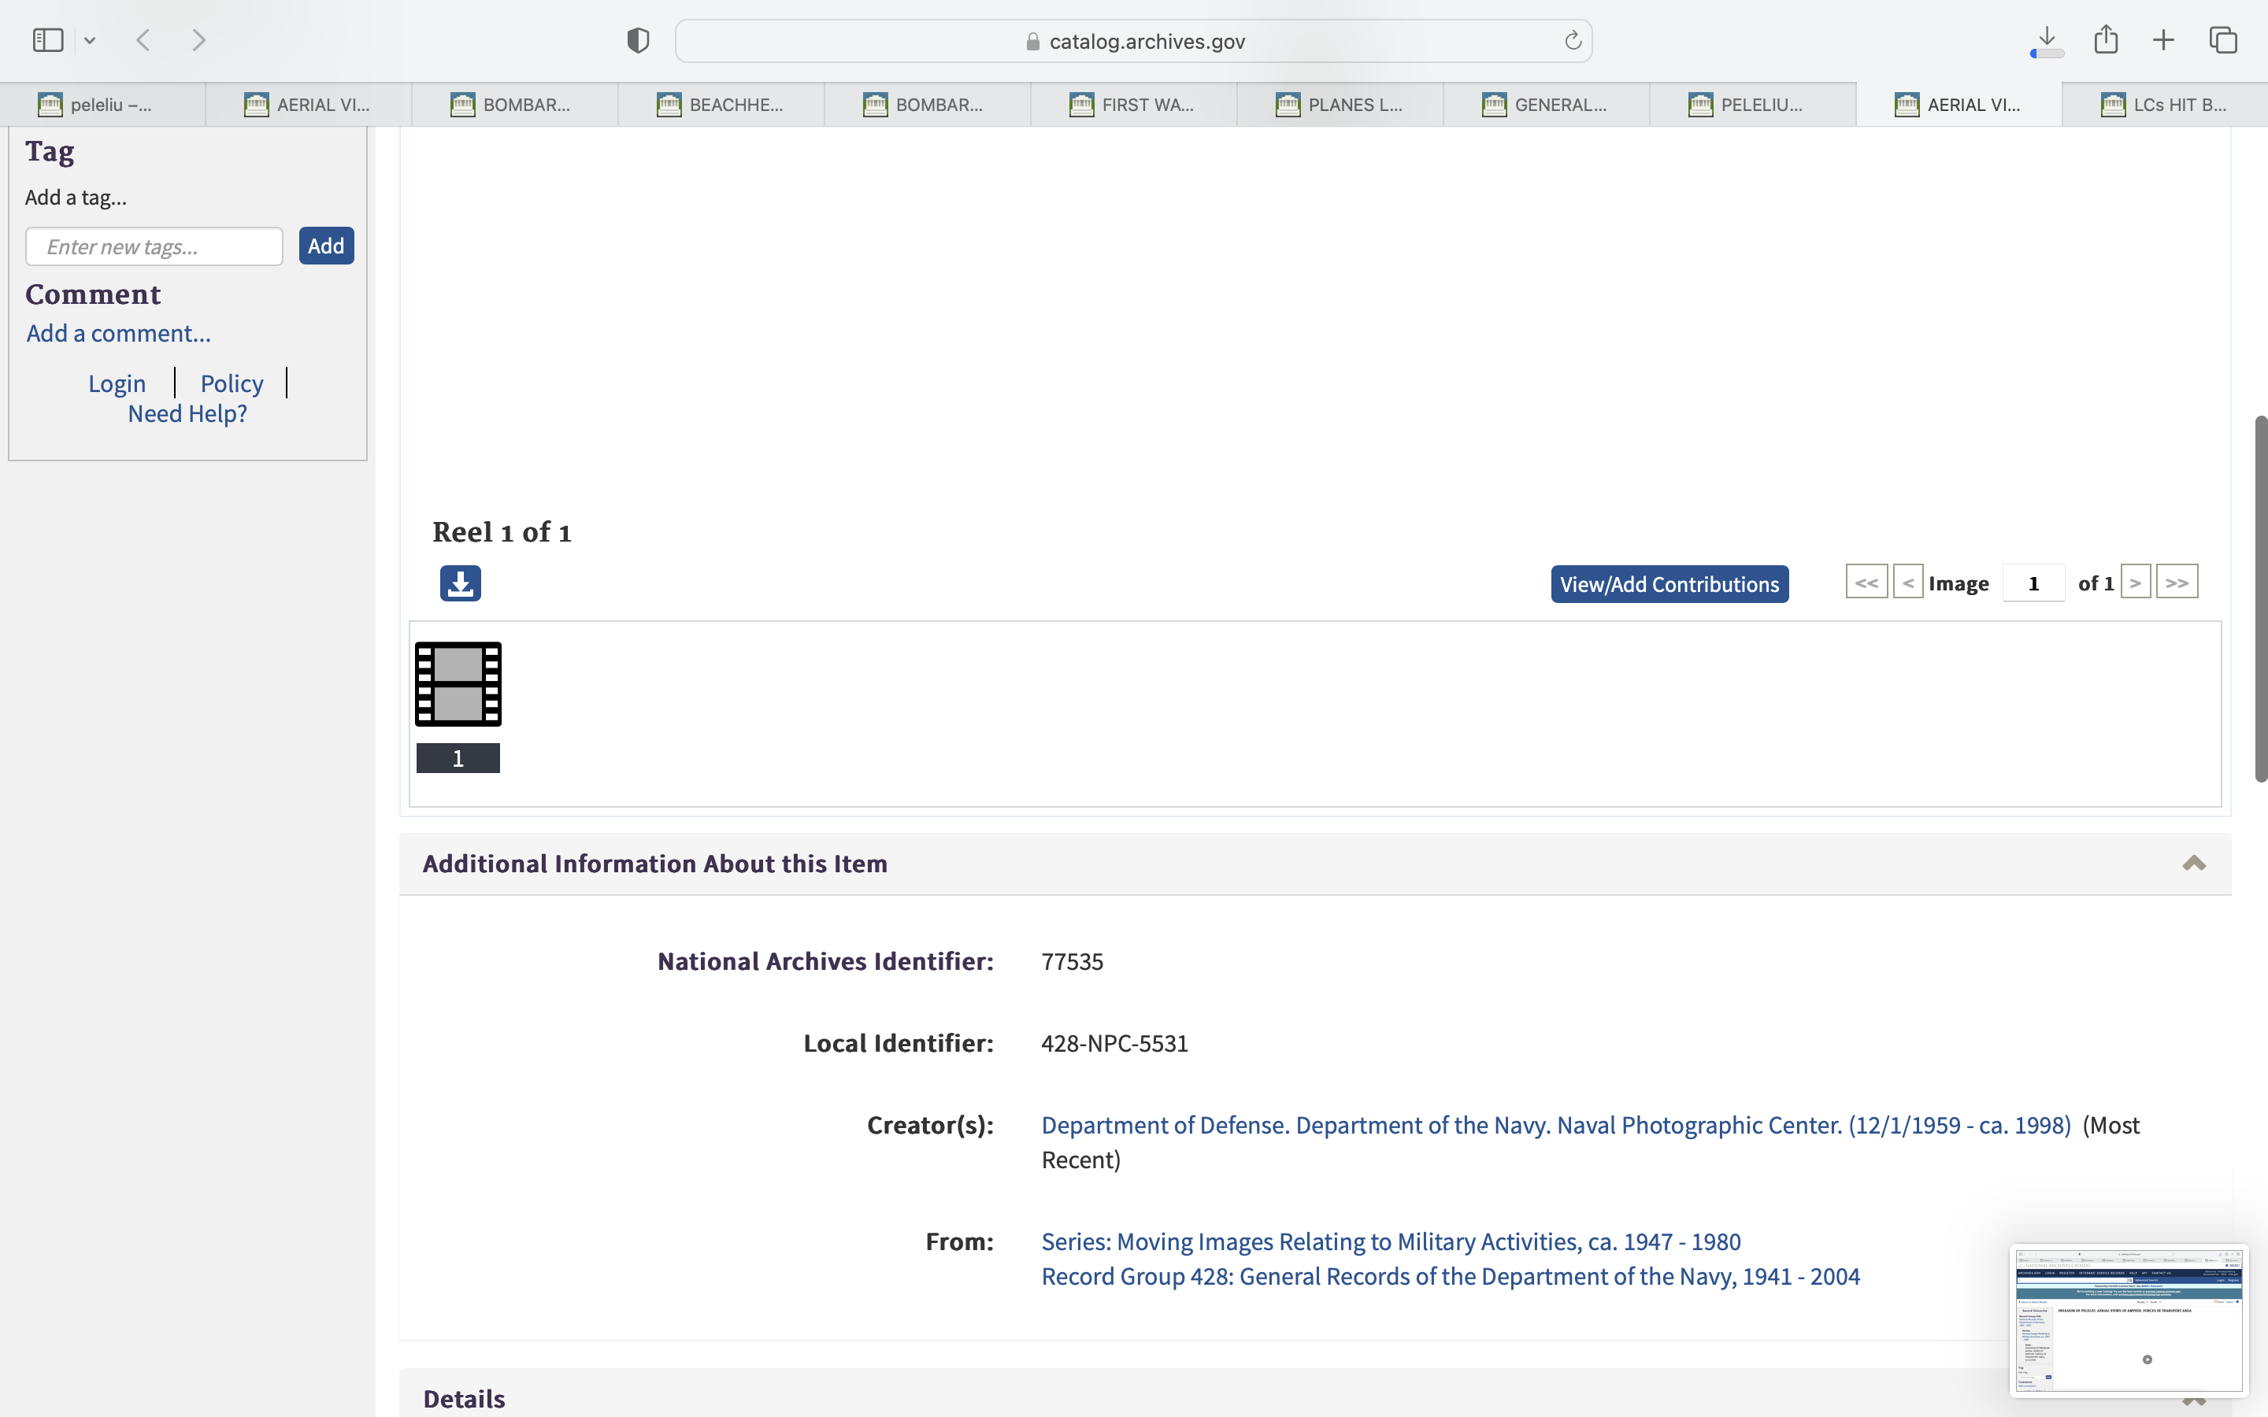Collapse Additional Information About this Item
Image resolution: width=2268 pixels, height=1417 pixels.
tap(2193, 863)
